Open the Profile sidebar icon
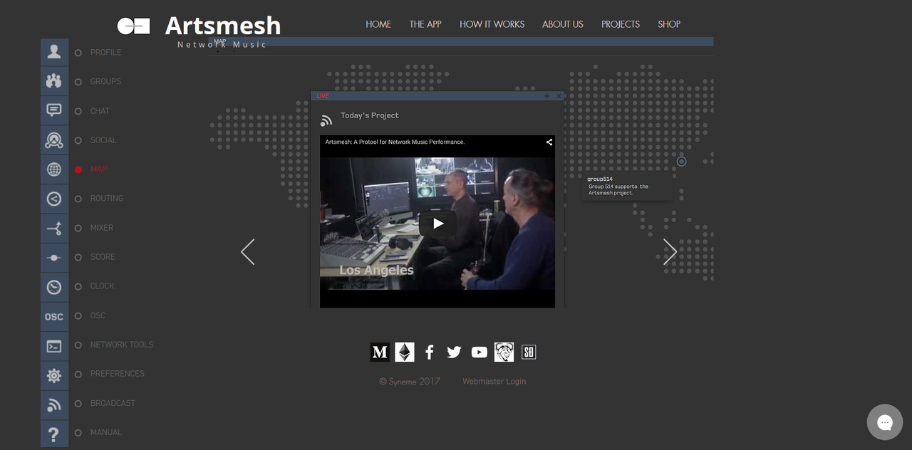 click(x=54, y=52)
